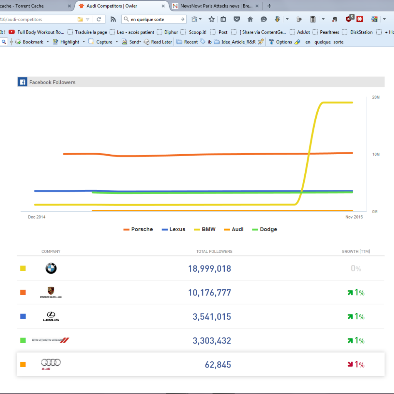The height and width of the screenshot is (394, 394).
Task: Click the AskJot bookmark
Action: pos(300,32)
